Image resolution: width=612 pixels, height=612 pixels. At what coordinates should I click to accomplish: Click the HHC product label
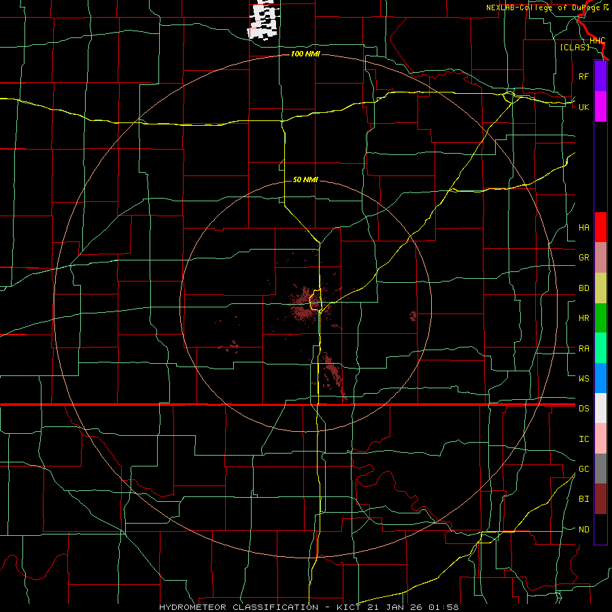click(597, 41)
